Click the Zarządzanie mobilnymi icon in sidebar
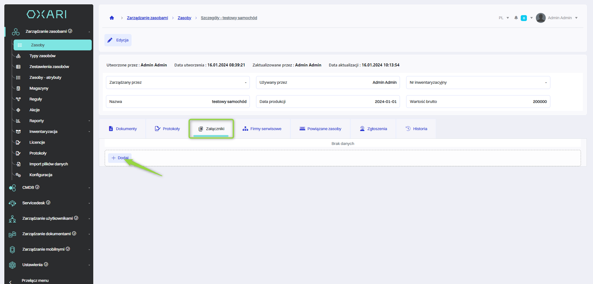The image size is (593, 284). click(x=12, y=250)
